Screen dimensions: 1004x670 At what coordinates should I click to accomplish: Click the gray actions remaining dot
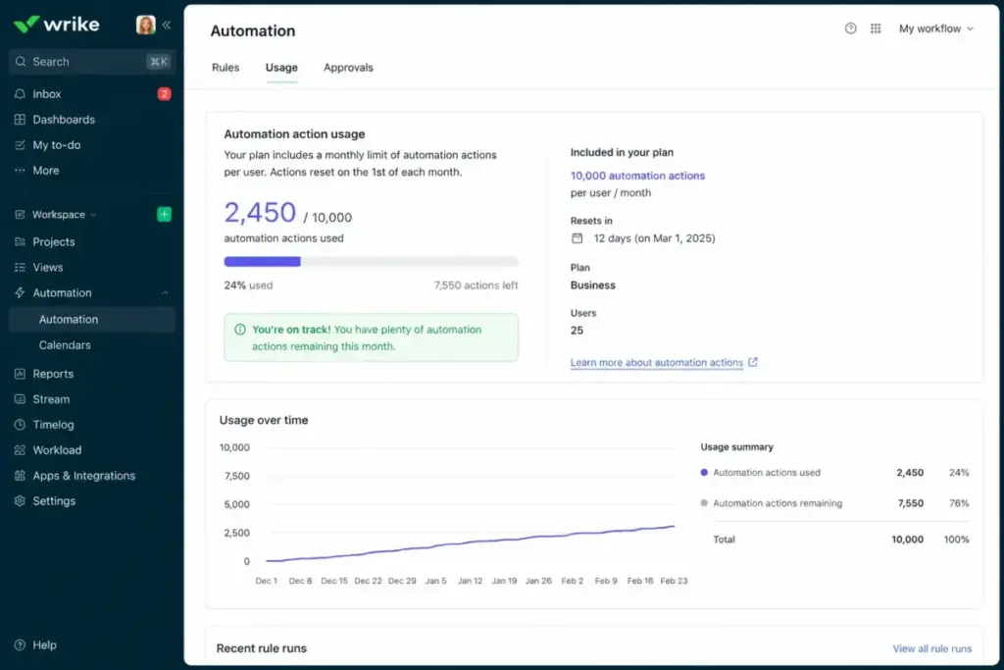click(x=704, y=503)
